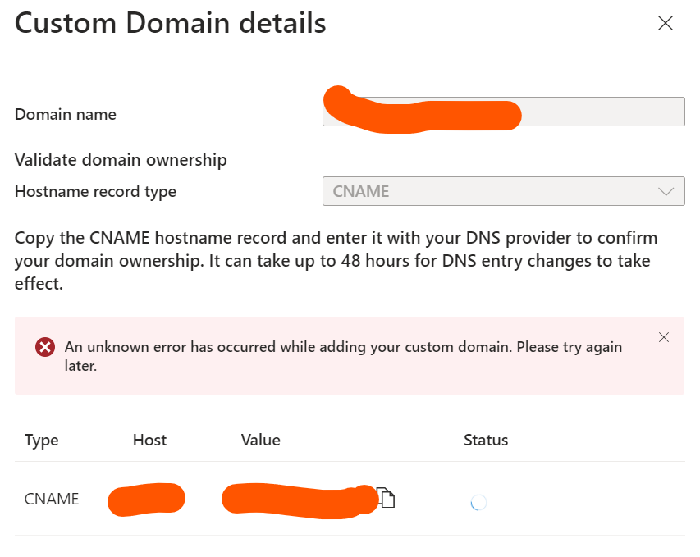Screen dimensions: 700x557
Task: Click the redacted Value entry in the record row
Action: pyautogui.click(x=295, y=499)
